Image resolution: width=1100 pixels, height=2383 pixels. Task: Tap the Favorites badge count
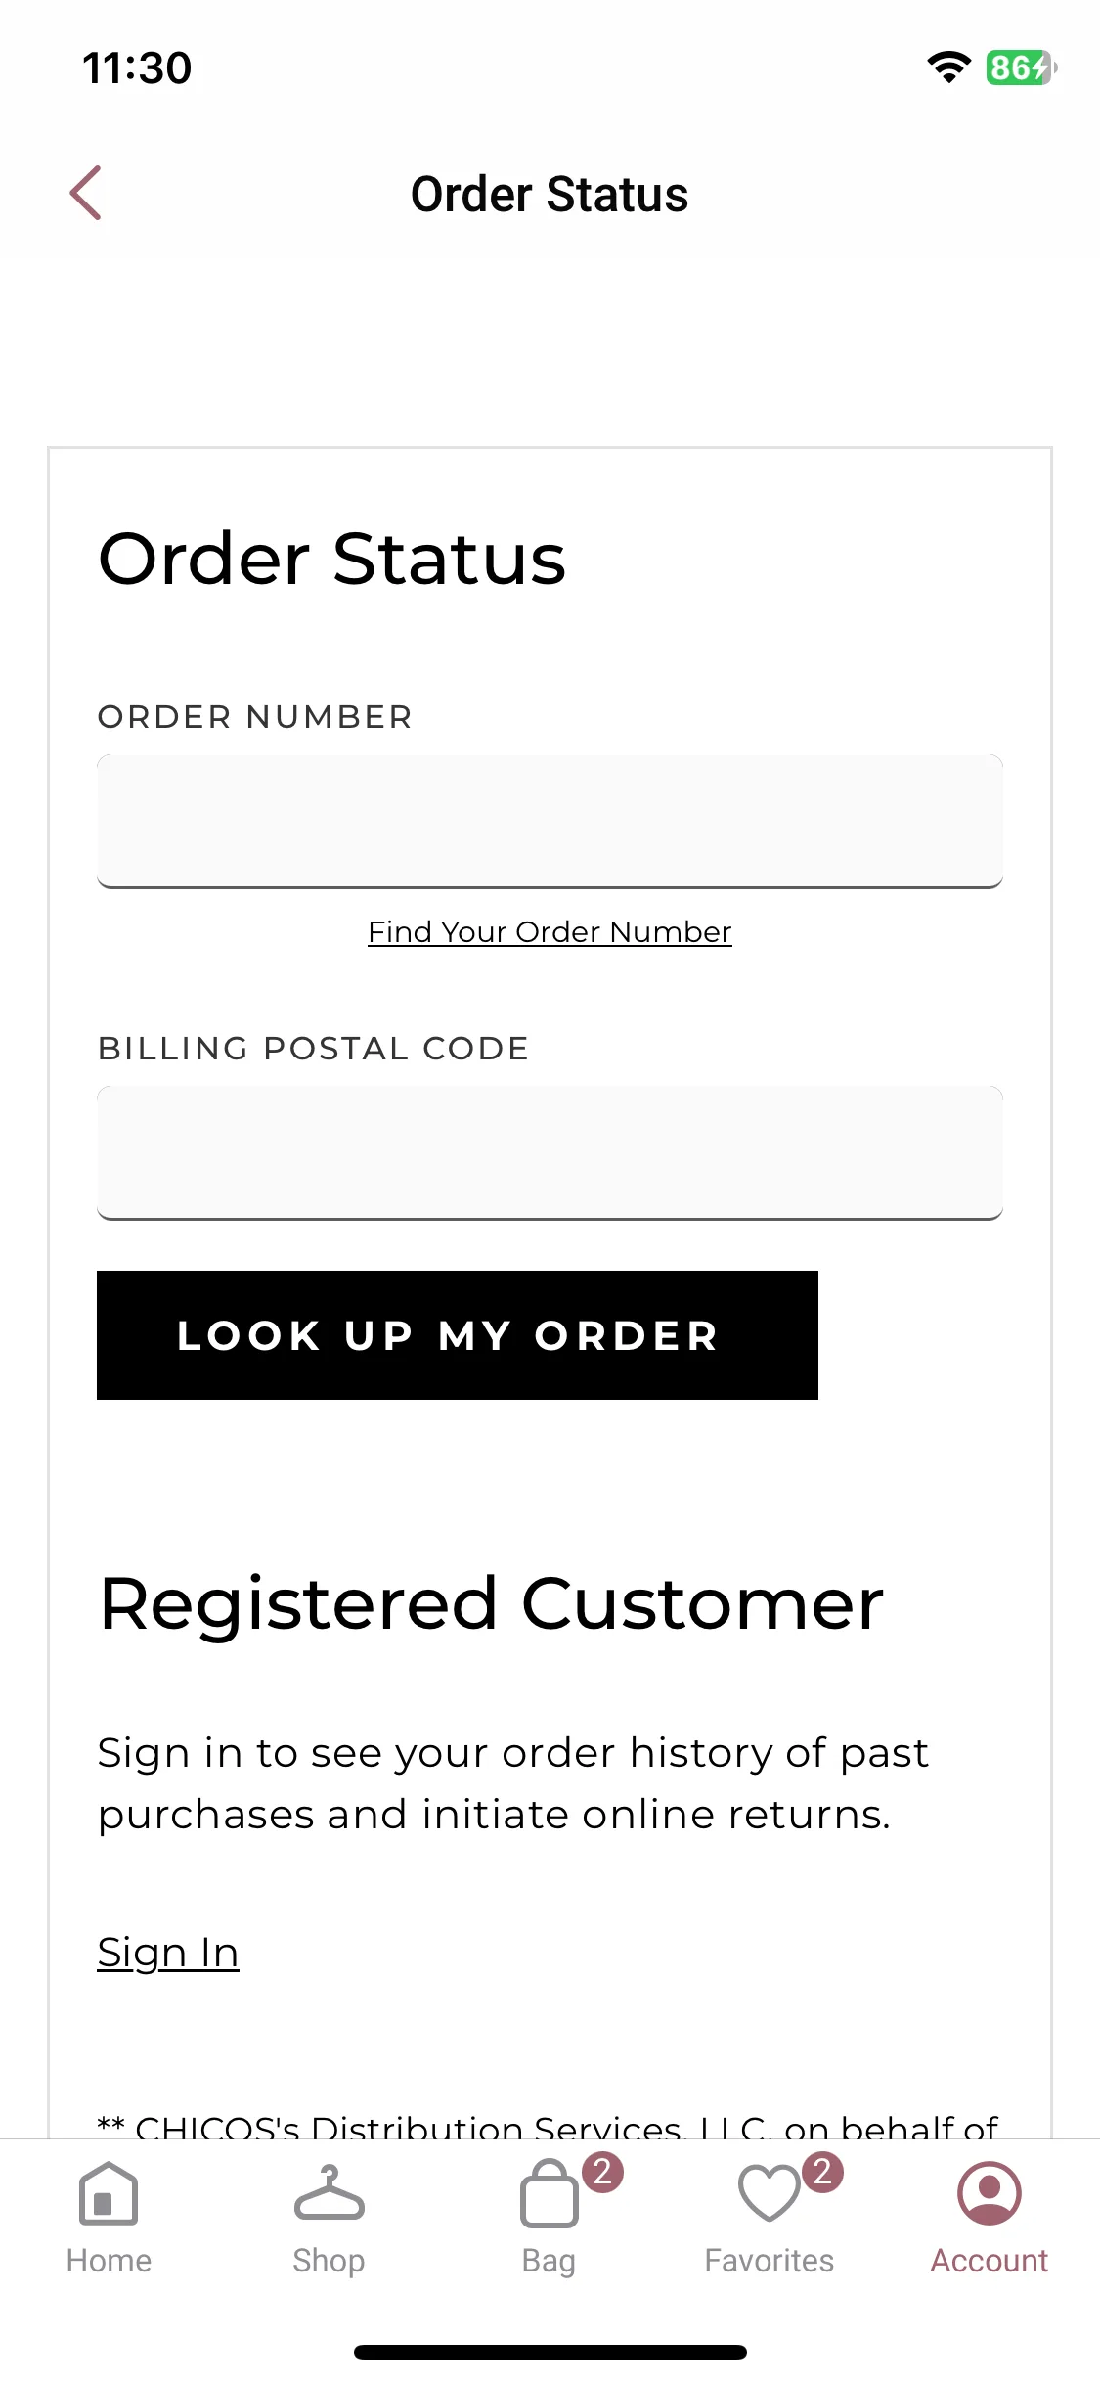pos(822,2172)
